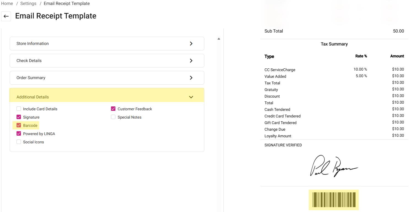Screen dimensions: 409x212
Task: Enable the Social Icons checkbox
Action: coord(19,142)
